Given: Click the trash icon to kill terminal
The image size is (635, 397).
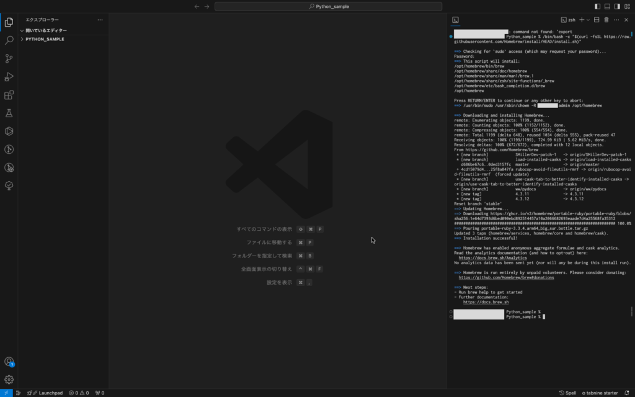Looking at the screenshot, I should click(x=606, y=20).
